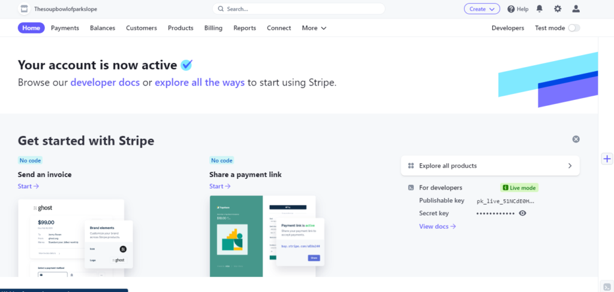614x292 pixels.
Task: Click the No code badge above Send an invoice
Action: pos(30,160)
